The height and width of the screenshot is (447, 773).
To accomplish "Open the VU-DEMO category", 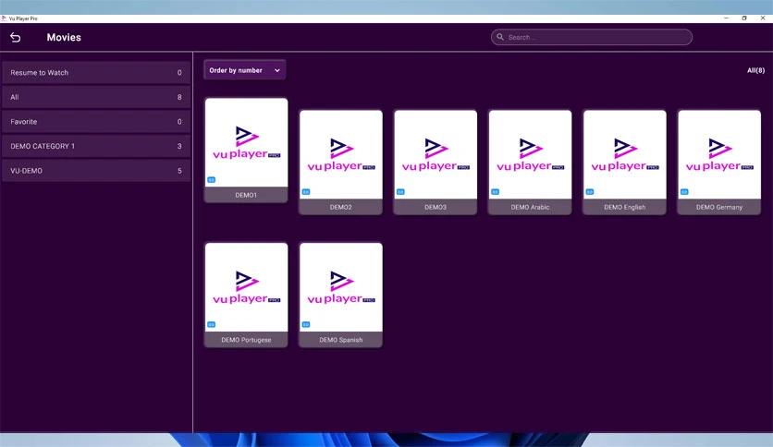I will click(96, 171).
